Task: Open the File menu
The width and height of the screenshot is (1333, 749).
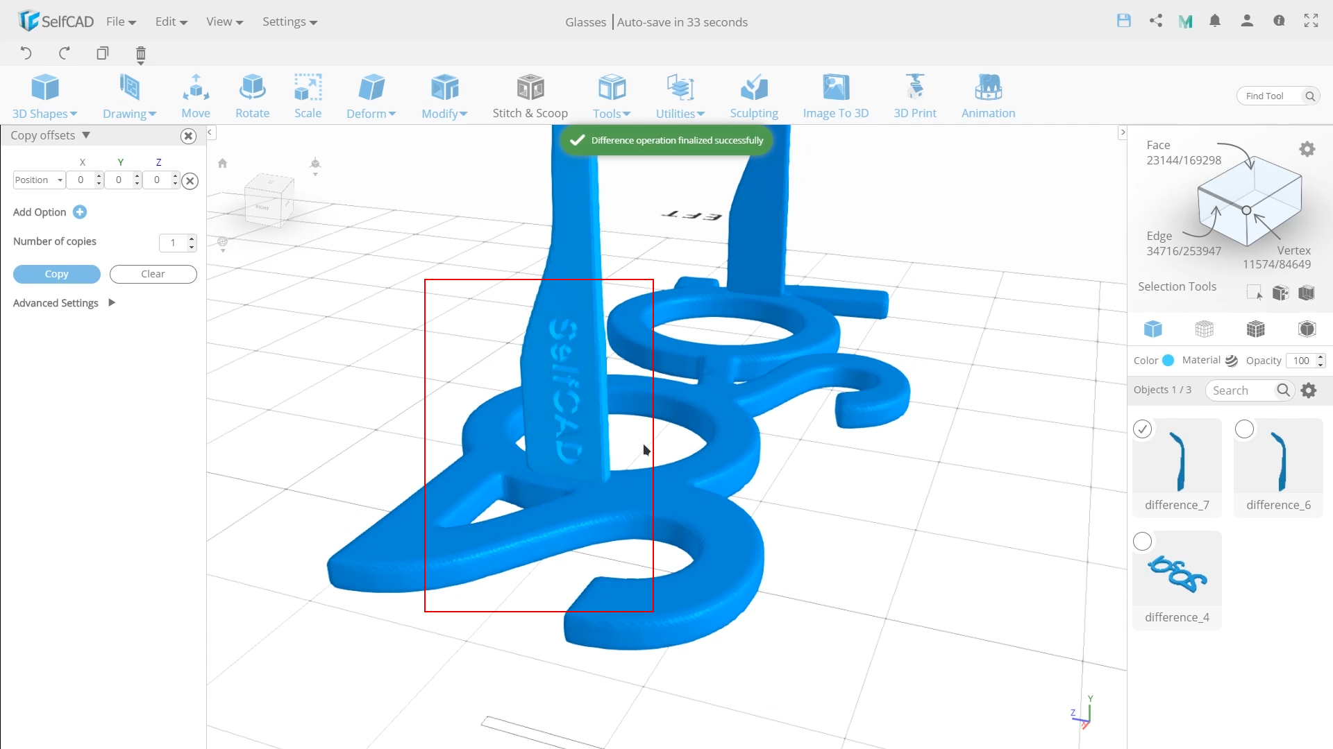Action: pos(121,21)
